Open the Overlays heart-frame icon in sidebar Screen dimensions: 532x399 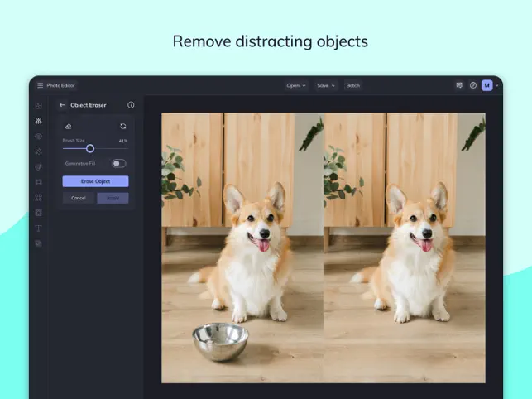39,213
